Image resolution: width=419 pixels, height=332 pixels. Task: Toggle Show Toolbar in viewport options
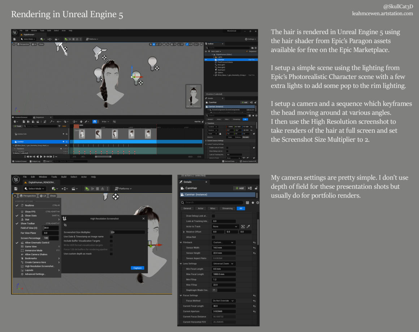pyautogui.click(x=38, y=224)
